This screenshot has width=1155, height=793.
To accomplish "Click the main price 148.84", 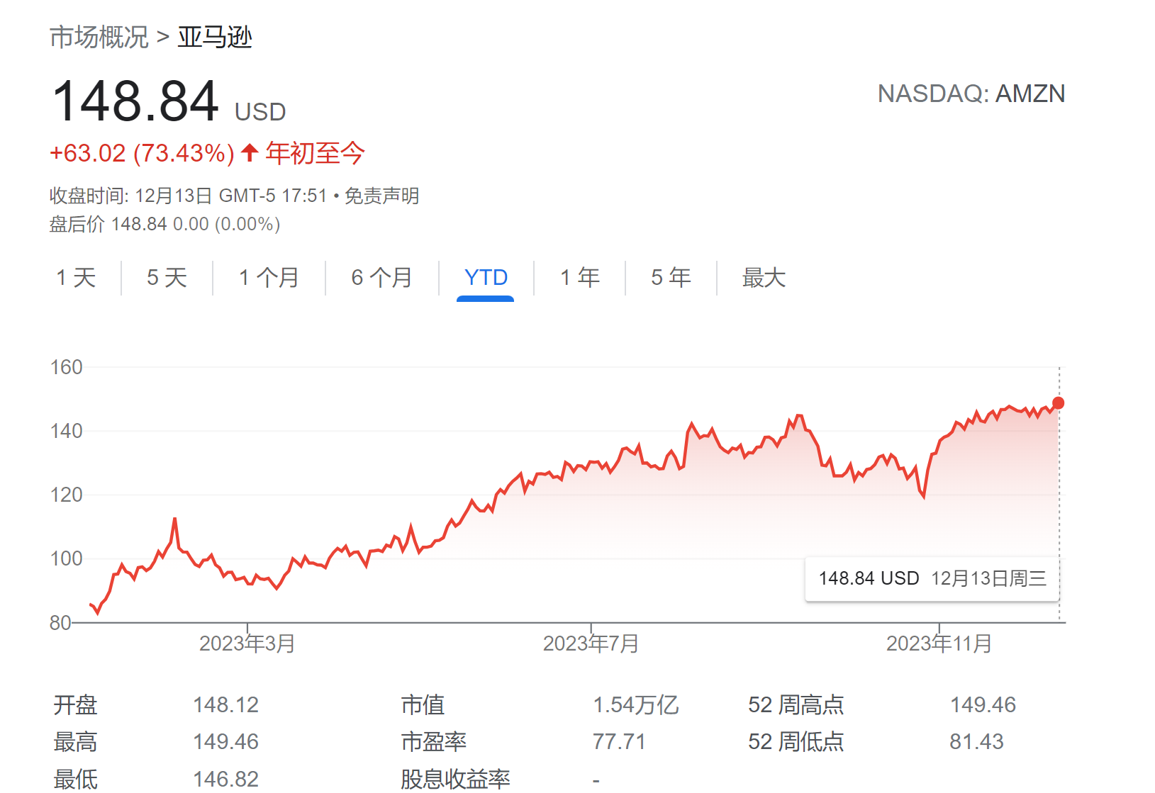I will (x=135, y=101).
